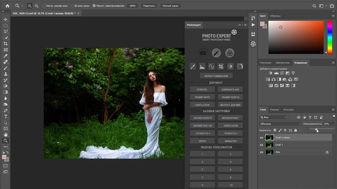
Task: Select the Crop tool in left toolbar
Action: tap(6, 44)
